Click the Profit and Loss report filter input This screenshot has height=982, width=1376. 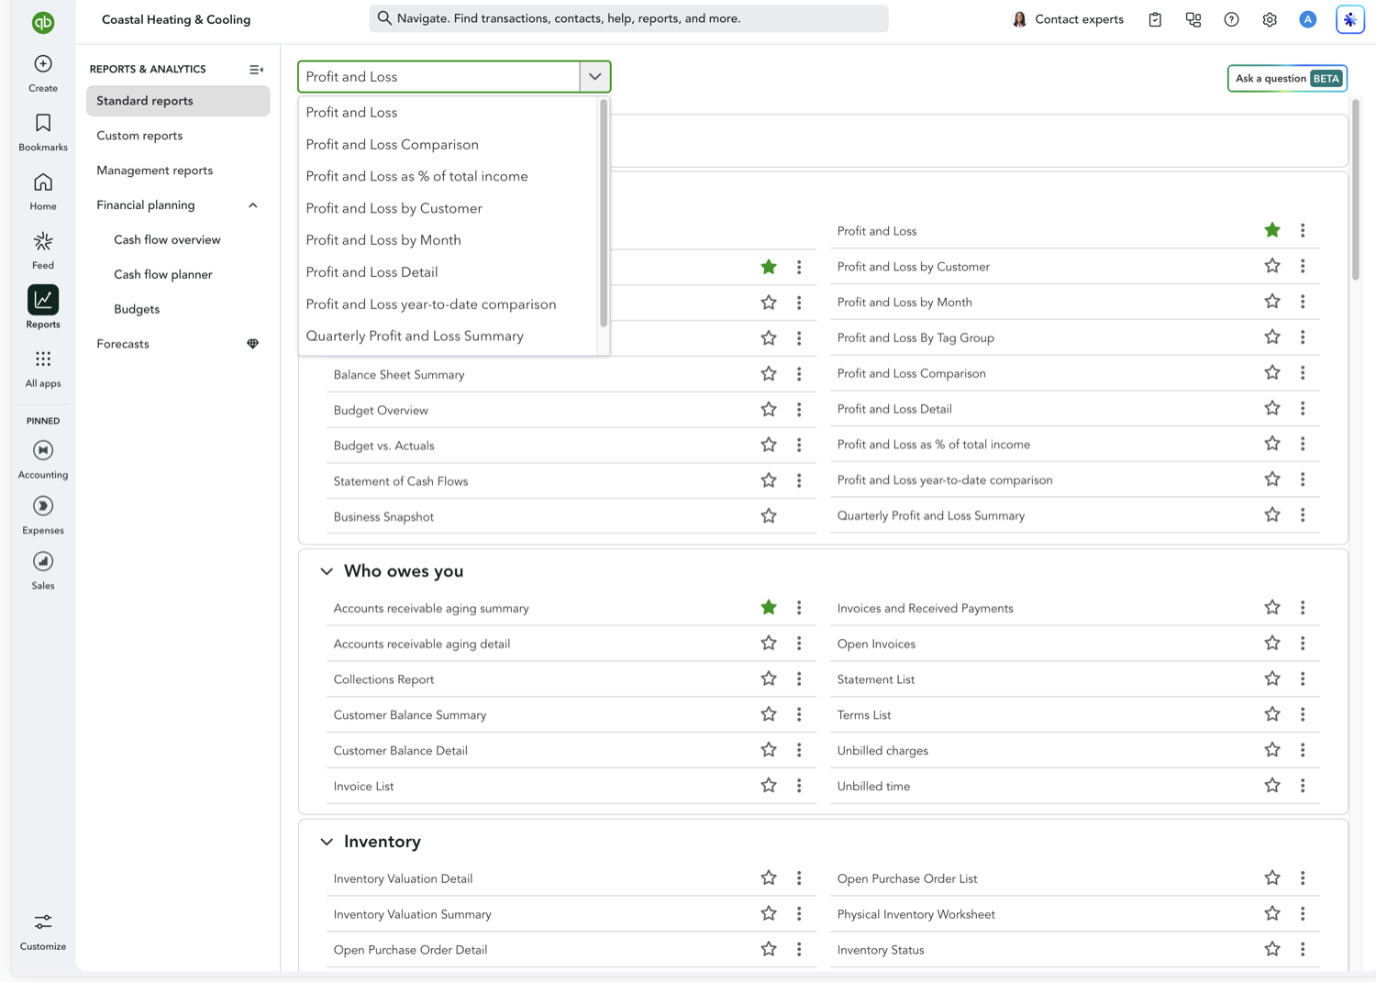[x=439, y=77]
